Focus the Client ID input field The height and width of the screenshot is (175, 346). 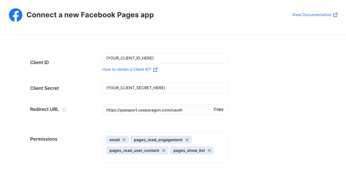[x=166, y=58]
